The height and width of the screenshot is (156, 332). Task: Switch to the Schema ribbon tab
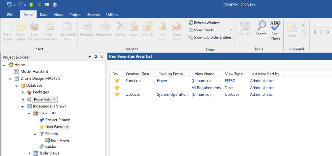(x=93, y=15)
